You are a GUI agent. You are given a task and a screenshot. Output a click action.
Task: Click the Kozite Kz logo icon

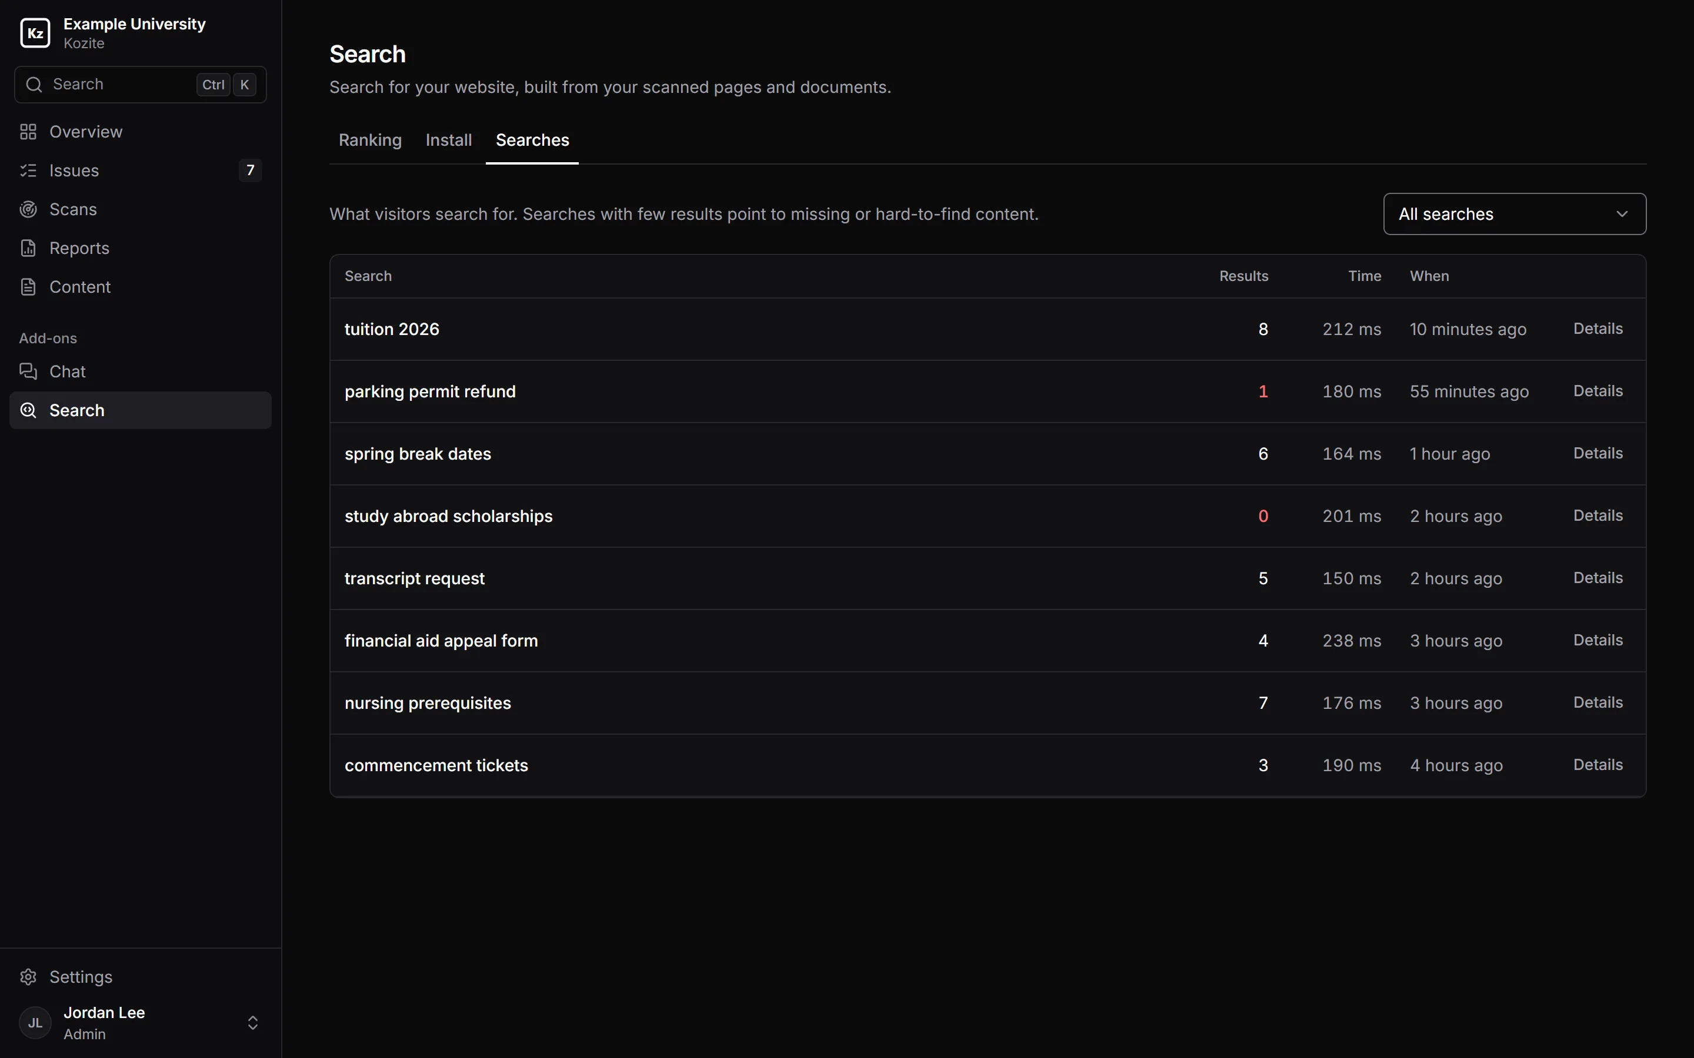tap(35, 33)
